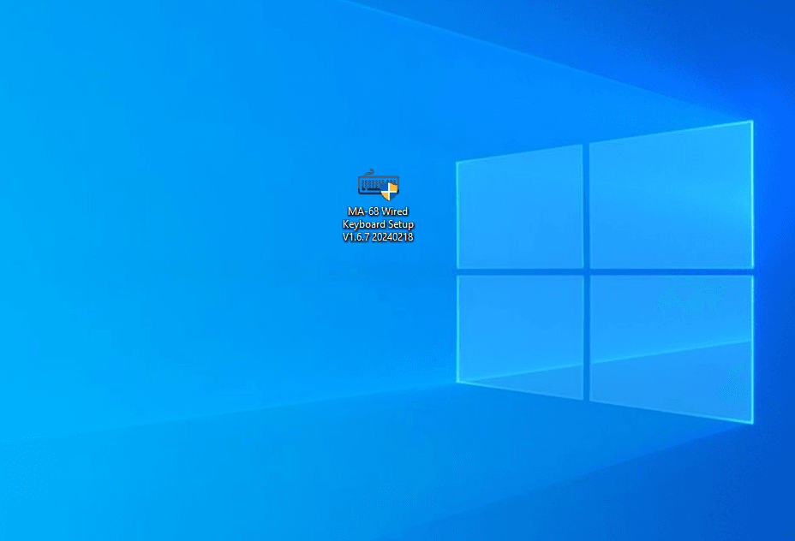Click empty desktop area below the installer icon

[x=378, y=360]
